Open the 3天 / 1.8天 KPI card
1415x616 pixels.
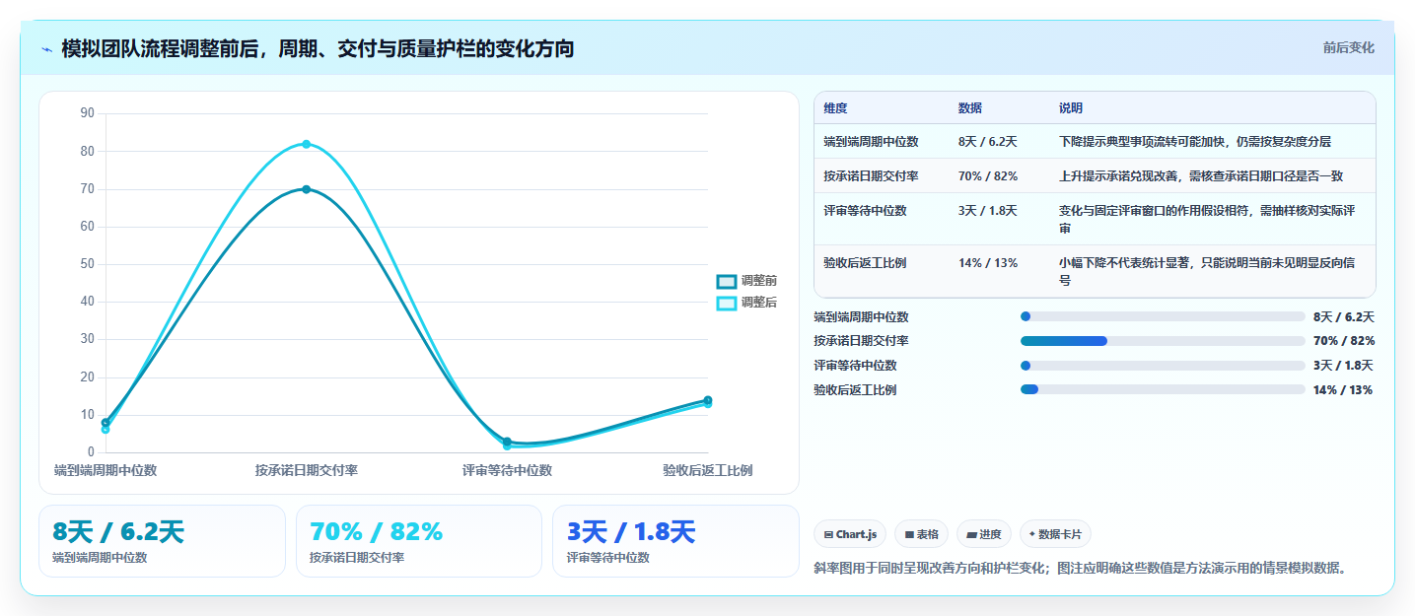coord(675,541)
